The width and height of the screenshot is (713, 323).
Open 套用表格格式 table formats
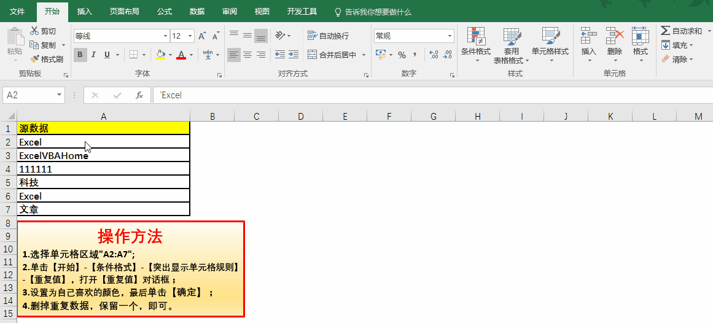(512, 45)
